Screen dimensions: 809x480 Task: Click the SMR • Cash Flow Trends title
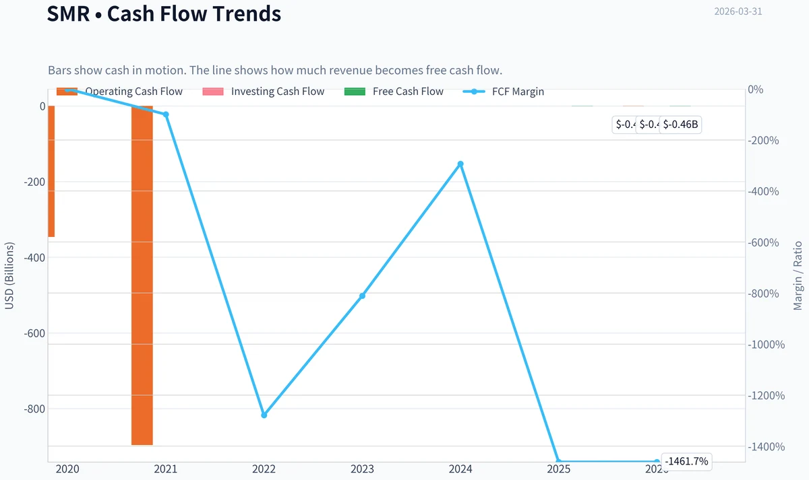(164, 13)
